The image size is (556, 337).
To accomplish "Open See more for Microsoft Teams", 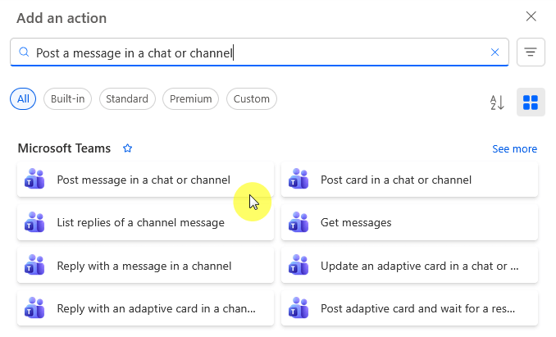I will click(x=514, y=149).
